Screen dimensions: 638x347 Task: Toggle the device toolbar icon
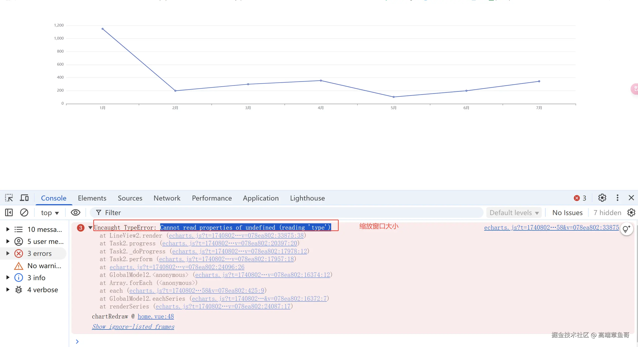(x=24, y=198)
